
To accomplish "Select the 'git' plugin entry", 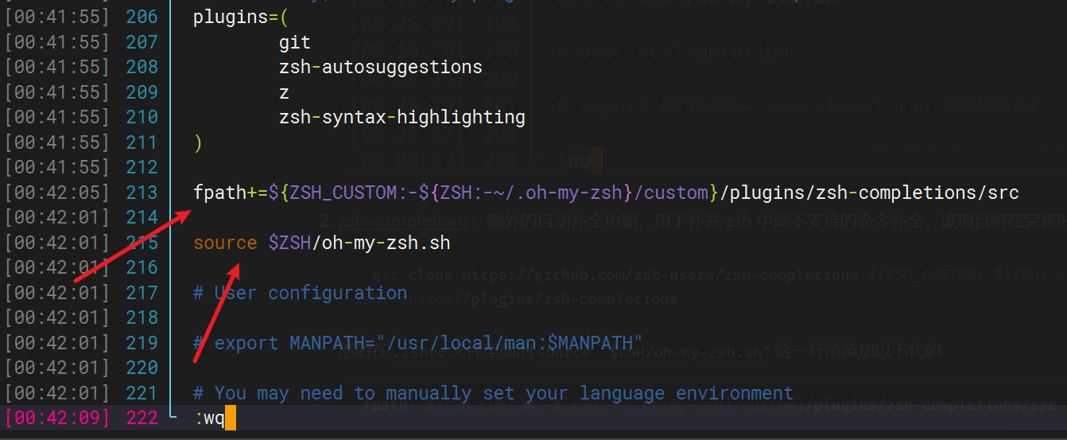I will pyautogui.click(x=294, y=42).
